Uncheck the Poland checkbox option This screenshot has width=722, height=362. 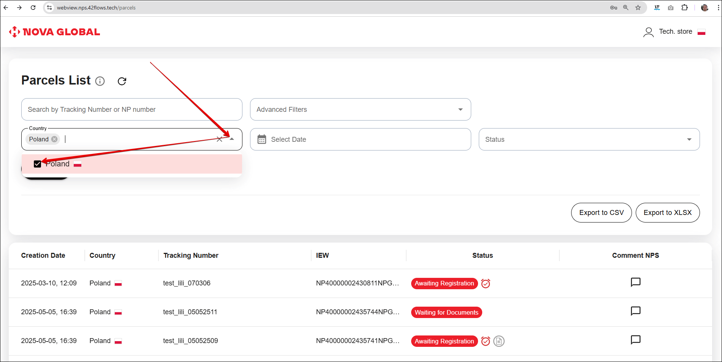click(x=37, y=164)
